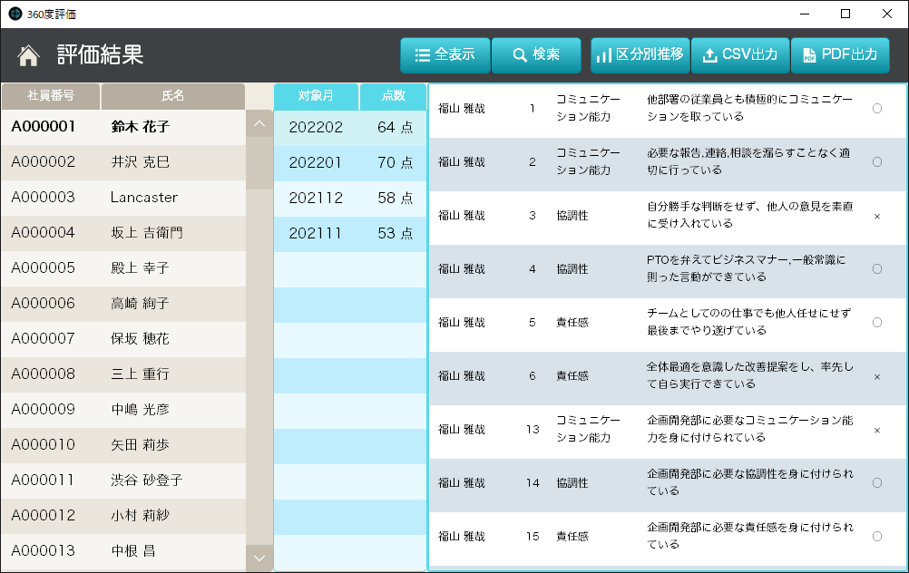The height and width of the screenshot is (573, 909).
Task: Click the employee list scrollbar thumb
Action: [259, 163]
